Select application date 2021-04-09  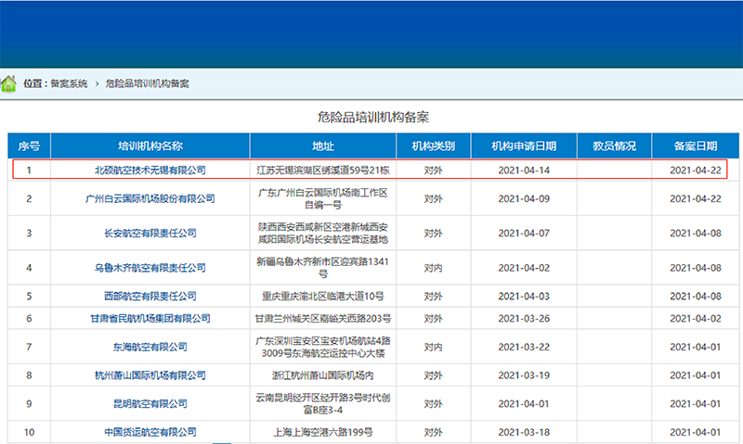click(524, 198)
